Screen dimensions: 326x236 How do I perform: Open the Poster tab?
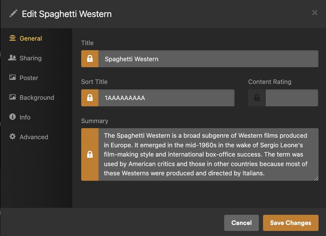(x=29, y=78)
